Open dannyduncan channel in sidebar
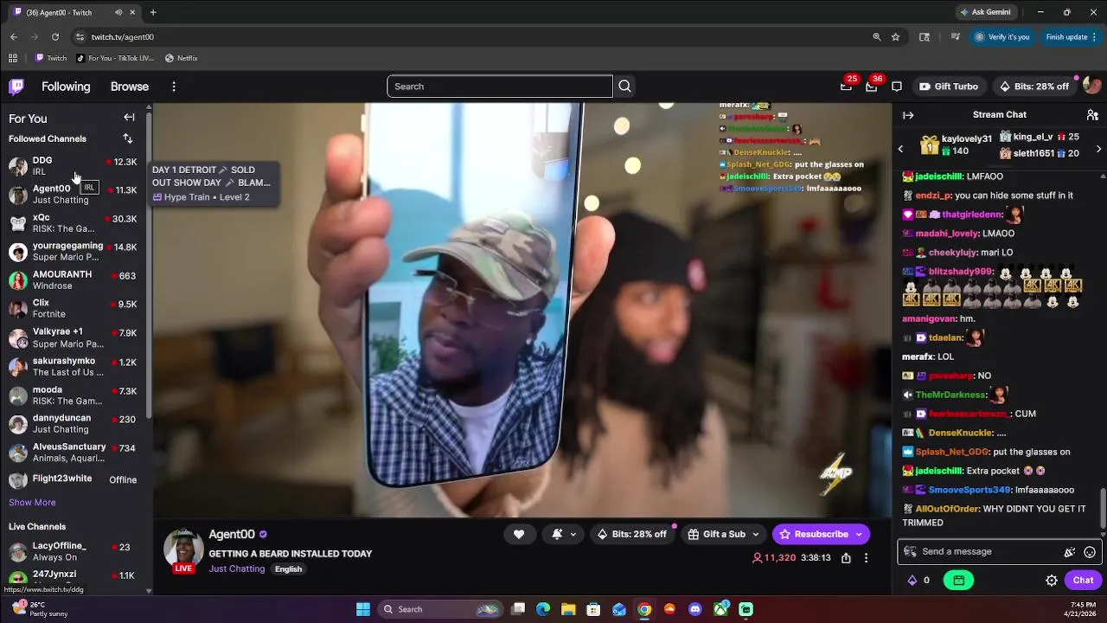The width and height of the screenshot is (1107, 623). point(74,424)
